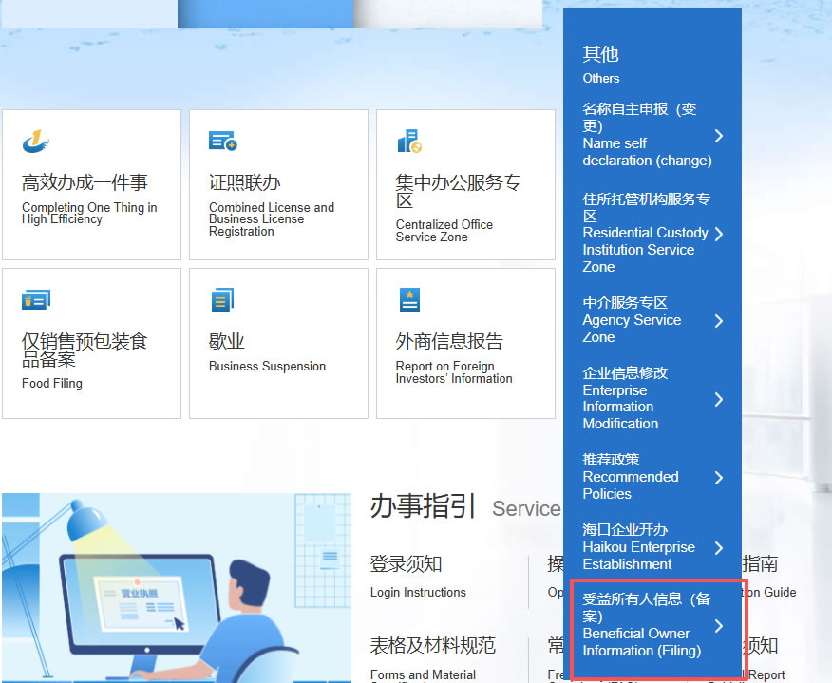Click the Food Filing card icon

click(35, 300)
